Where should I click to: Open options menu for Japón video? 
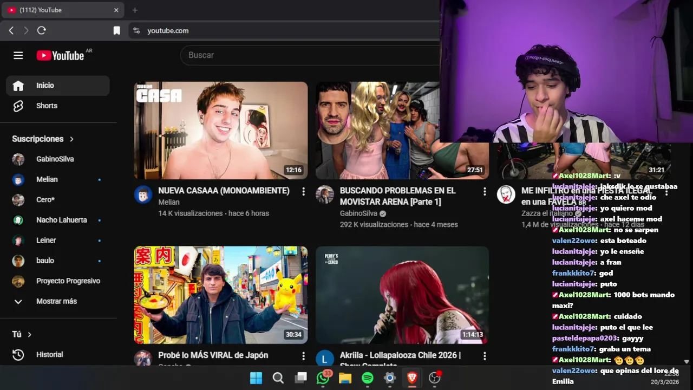(303, 356)
